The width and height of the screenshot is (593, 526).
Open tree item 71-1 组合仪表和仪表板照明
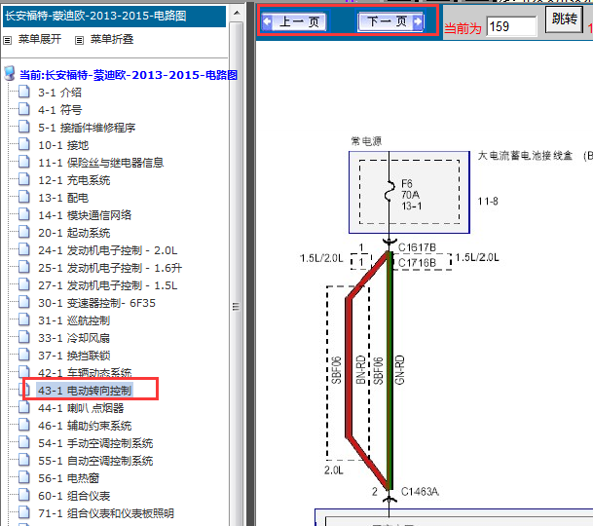click(x=106, y=513)
